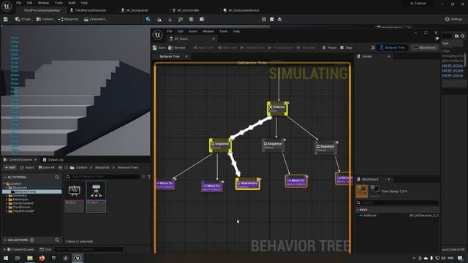Select the middle gray Sequence node
The width and height of the screenshot is (468, 263).
(273, 145)
